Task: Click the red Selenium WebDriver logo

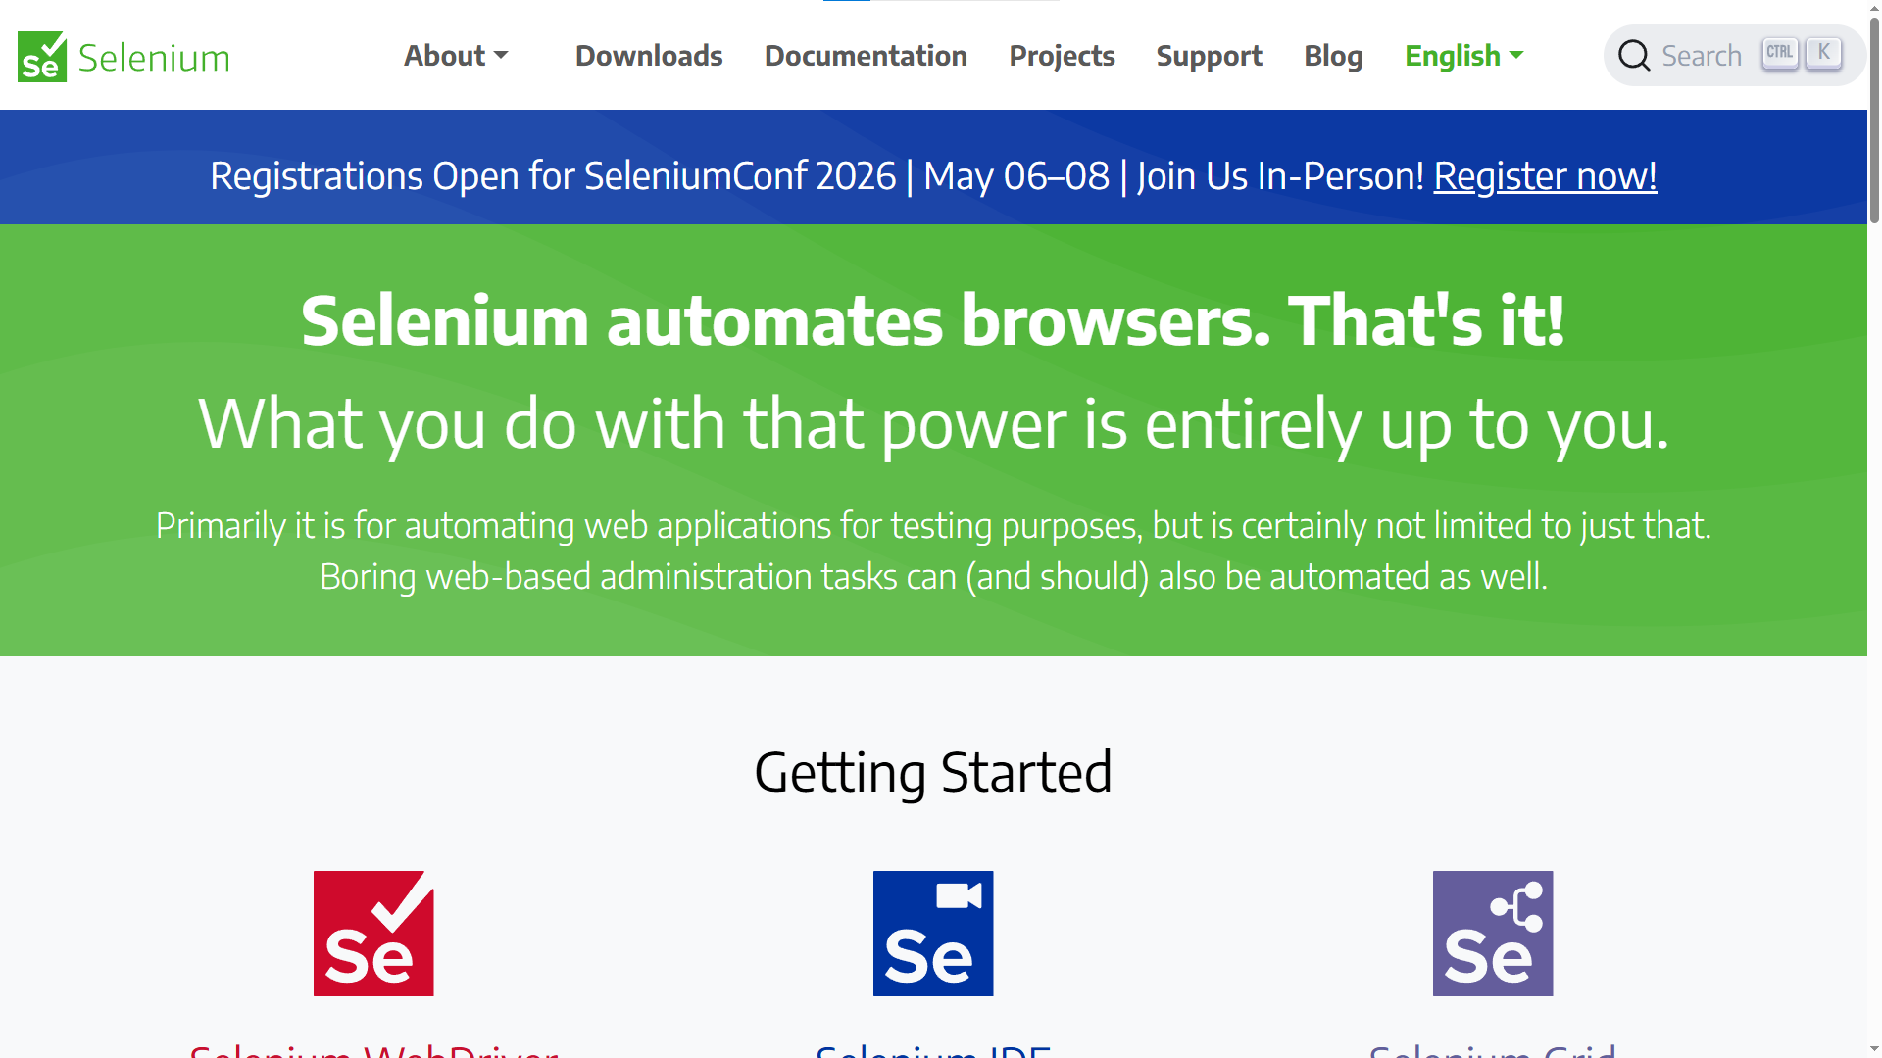Action: tap(373, 933)
